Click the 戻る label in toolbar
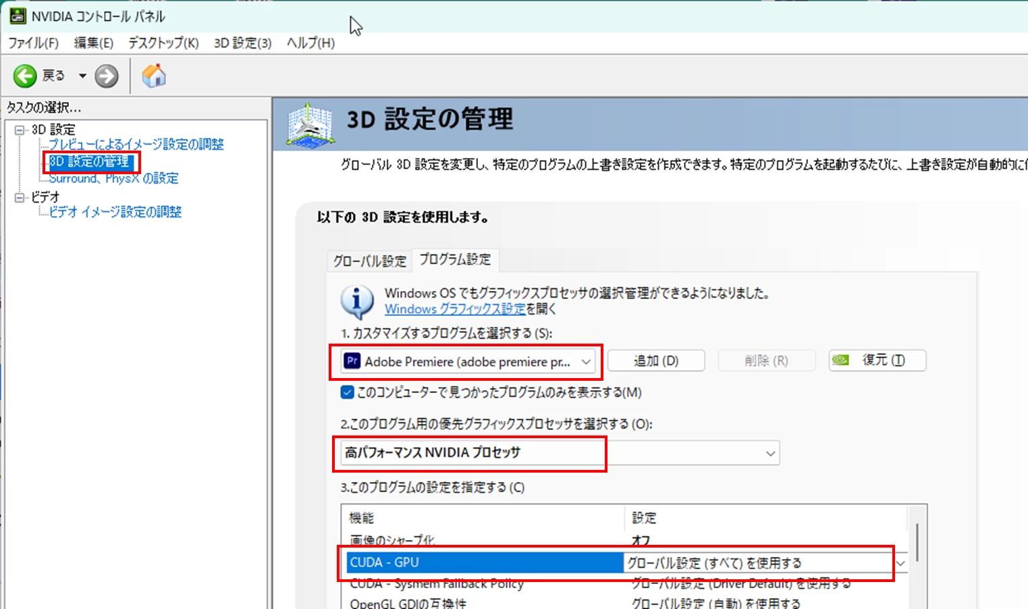 [53, 76]
